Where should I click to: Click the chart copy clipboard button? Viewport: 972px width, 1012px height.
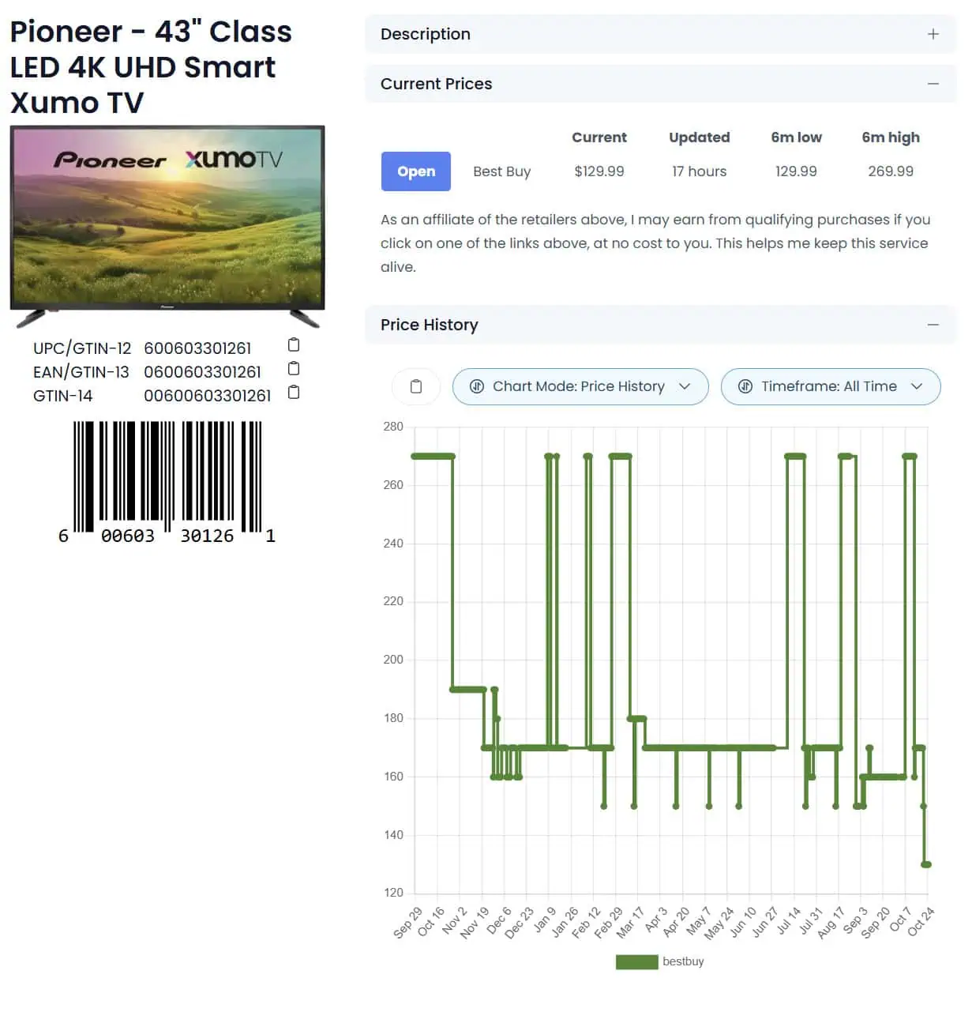pyautogui.click(x=416, y=386)
